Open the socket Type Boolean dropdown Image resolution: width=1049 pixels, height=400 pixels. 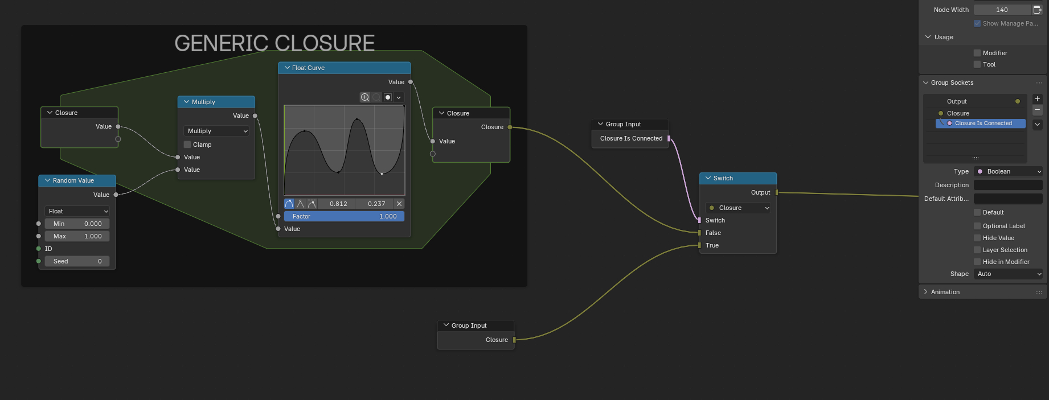[x=1008, y=171]
